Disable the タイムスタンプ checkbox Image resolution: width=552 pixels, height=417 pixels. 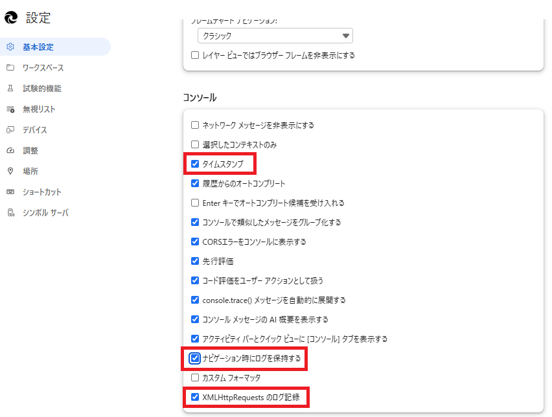(x=195, y=164)
